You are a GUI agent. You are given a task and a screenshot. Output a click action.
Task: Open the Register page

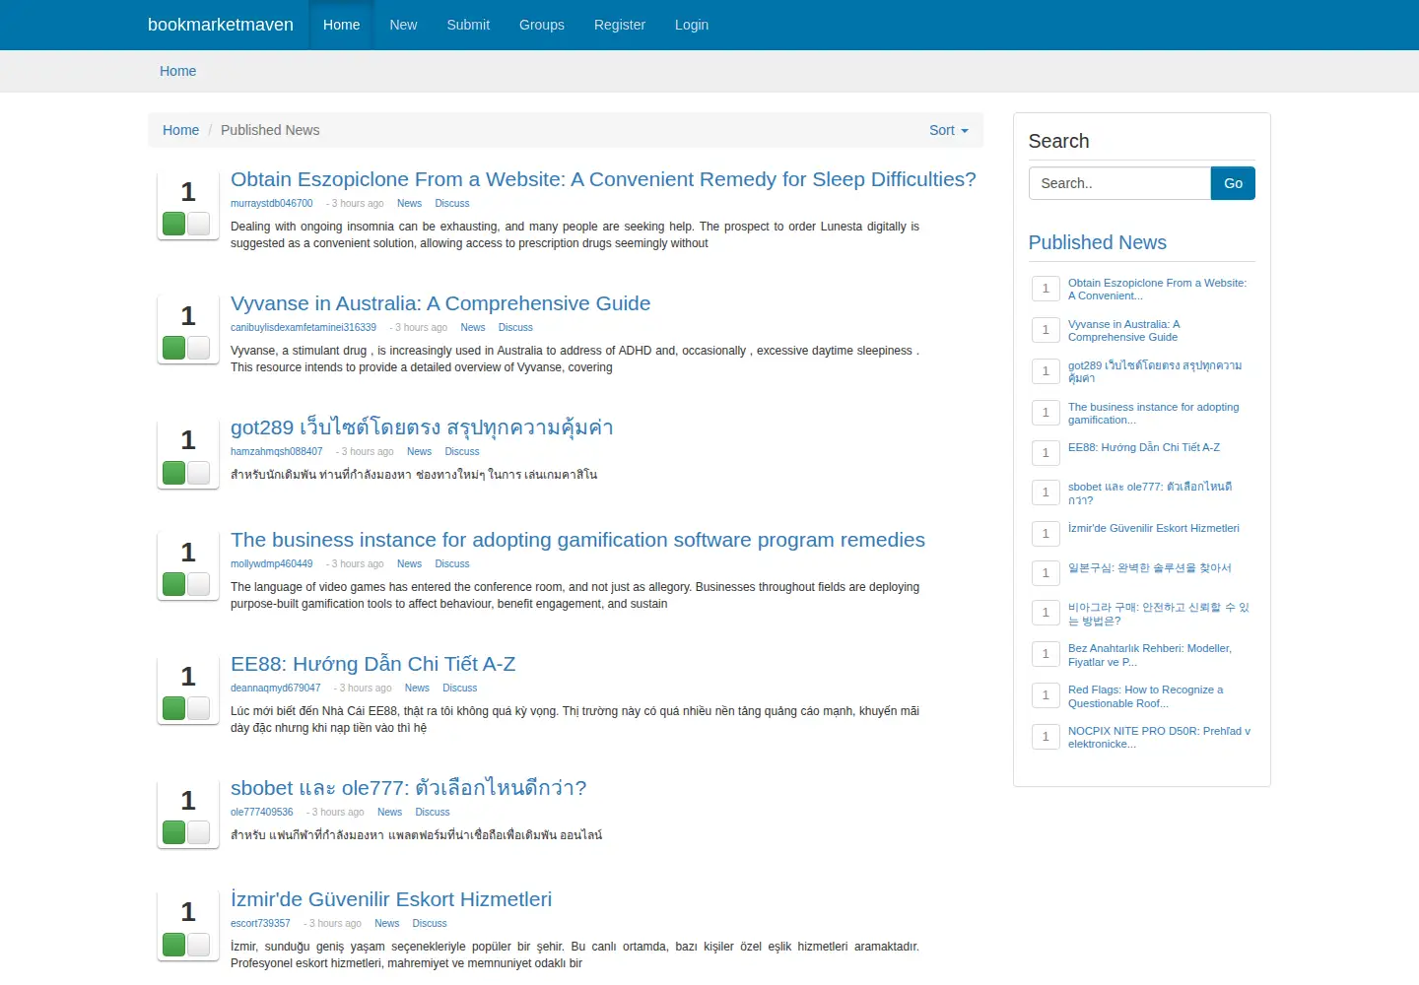[620, 25]
